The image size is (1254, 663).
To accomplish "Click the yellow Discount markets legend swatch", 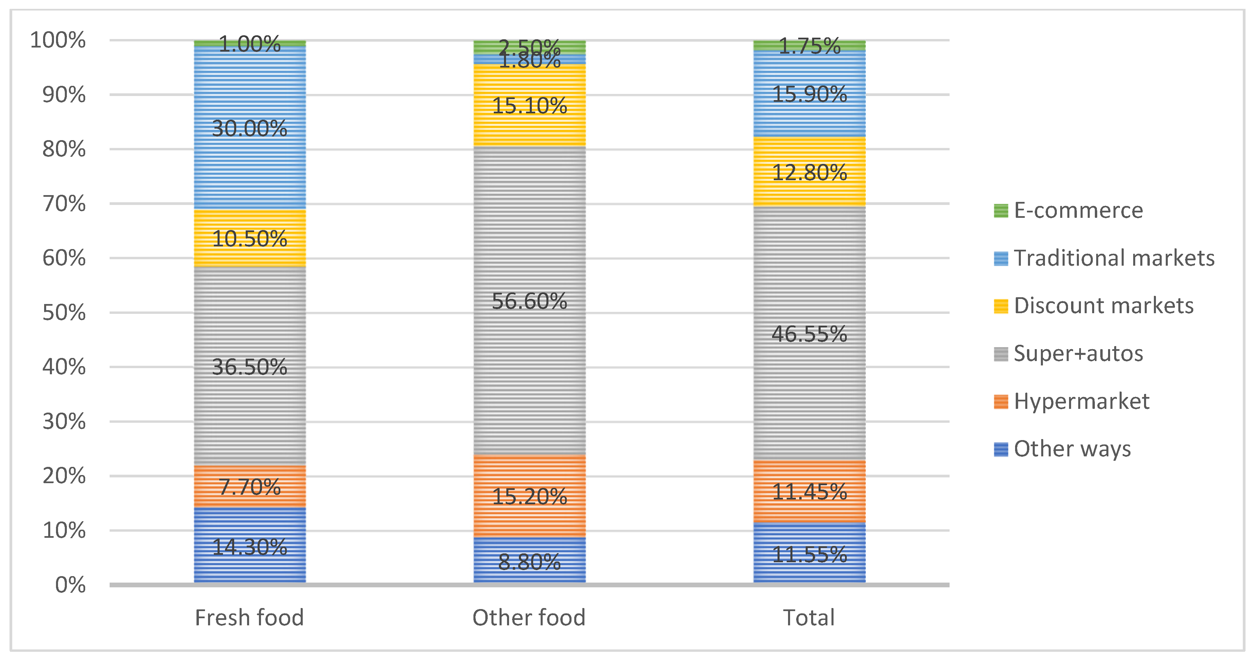I will click(1001, 306).
